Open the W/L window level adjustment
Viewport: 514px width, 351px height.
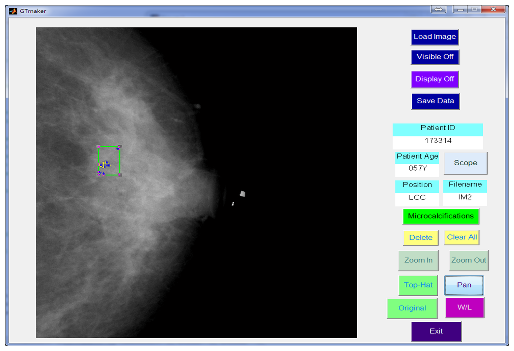coord(464,307)
